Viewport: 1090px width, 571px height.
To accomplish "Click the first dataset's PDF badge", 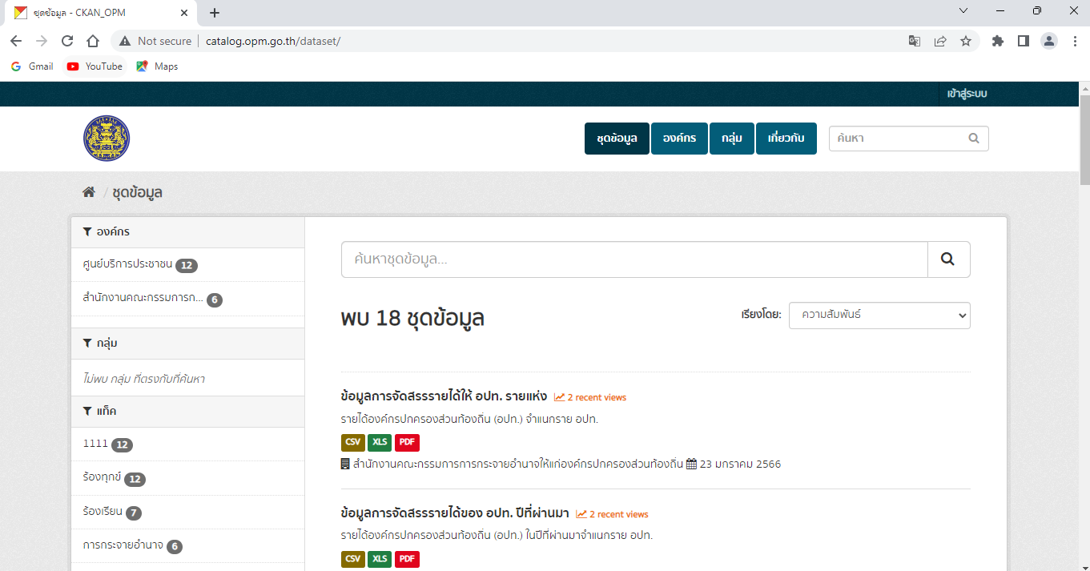I will (x=407, y=443).
